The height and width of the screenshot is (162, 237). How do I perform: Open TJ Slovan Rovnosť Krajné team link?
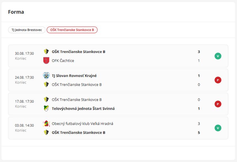pos(74,76)
